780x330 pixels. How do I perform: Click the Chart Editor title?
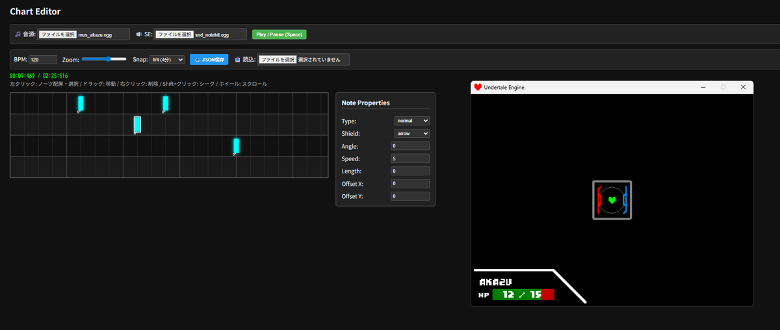[x=36, y=11]
